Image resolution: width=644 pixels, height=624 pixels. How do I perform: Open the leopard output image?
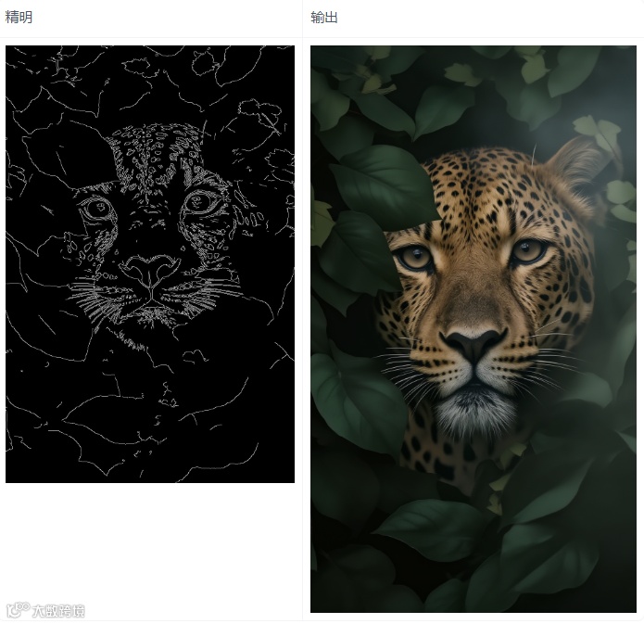point(474,329)
